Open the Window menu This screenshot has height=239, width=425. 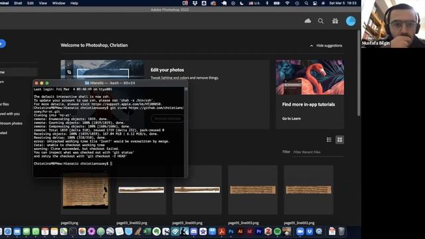(x=58, y=3)
